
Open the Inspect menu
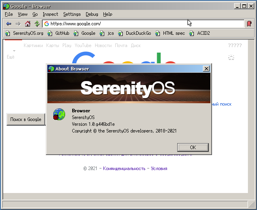click(50, 14)
